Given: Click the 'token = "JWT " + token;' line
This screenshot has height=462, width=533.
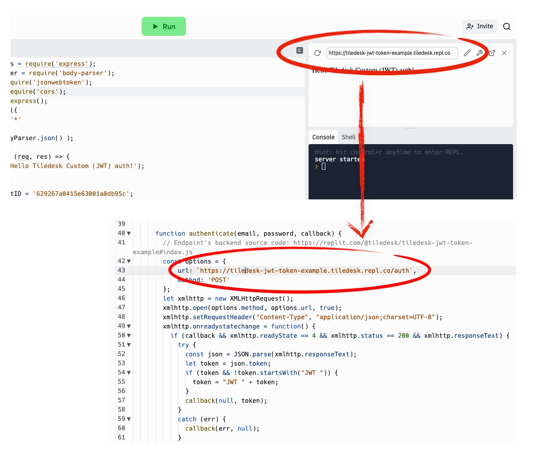Looking at the screenshot, I should tap(236, 382).
